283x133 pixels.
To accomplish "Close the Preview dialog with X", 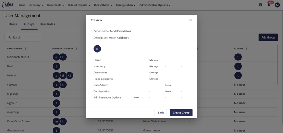I will tap(190, 20).
